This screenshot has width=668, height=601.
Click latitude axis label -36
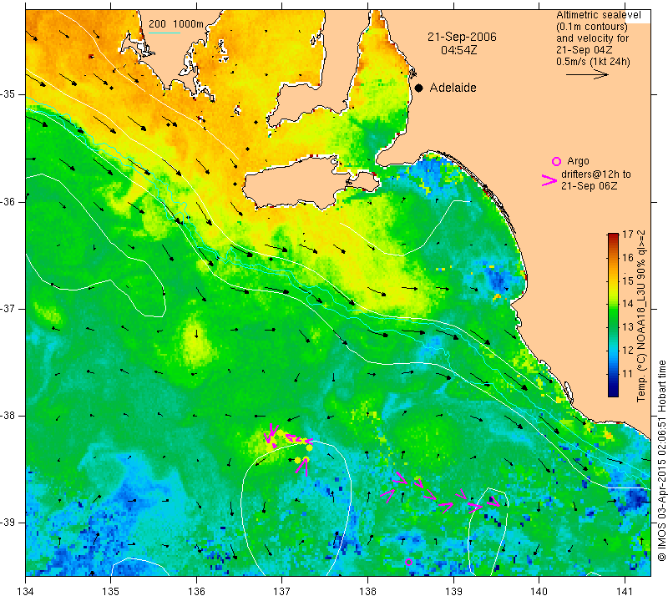coord(8,201)
